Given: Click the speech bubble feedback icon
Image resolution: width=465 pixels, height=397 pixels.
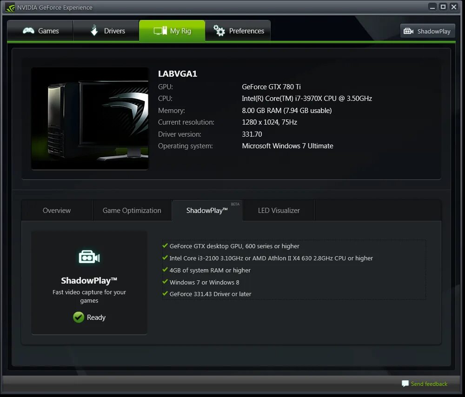Looking at the screenshot, I should pyautogui.click(x=405, y=384).
